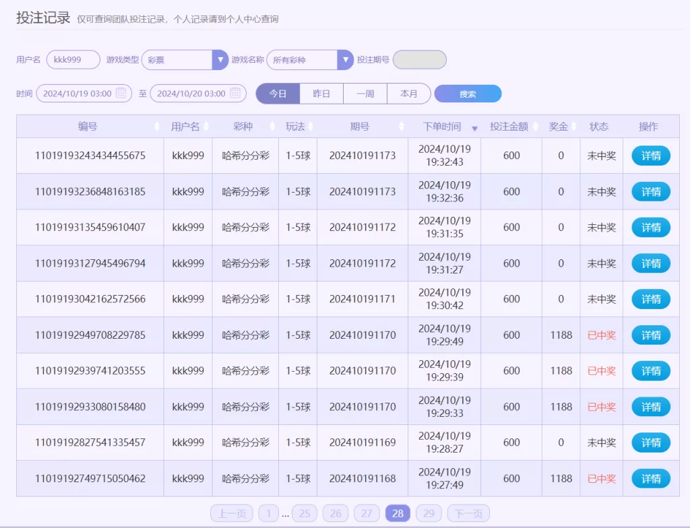Select order number 11019192749715050462
This screenshot has width=690, height=528.
coord(90,479)
